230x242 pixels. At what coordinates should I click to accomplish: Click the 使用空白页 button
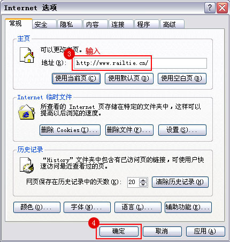[x=182, y=78]
